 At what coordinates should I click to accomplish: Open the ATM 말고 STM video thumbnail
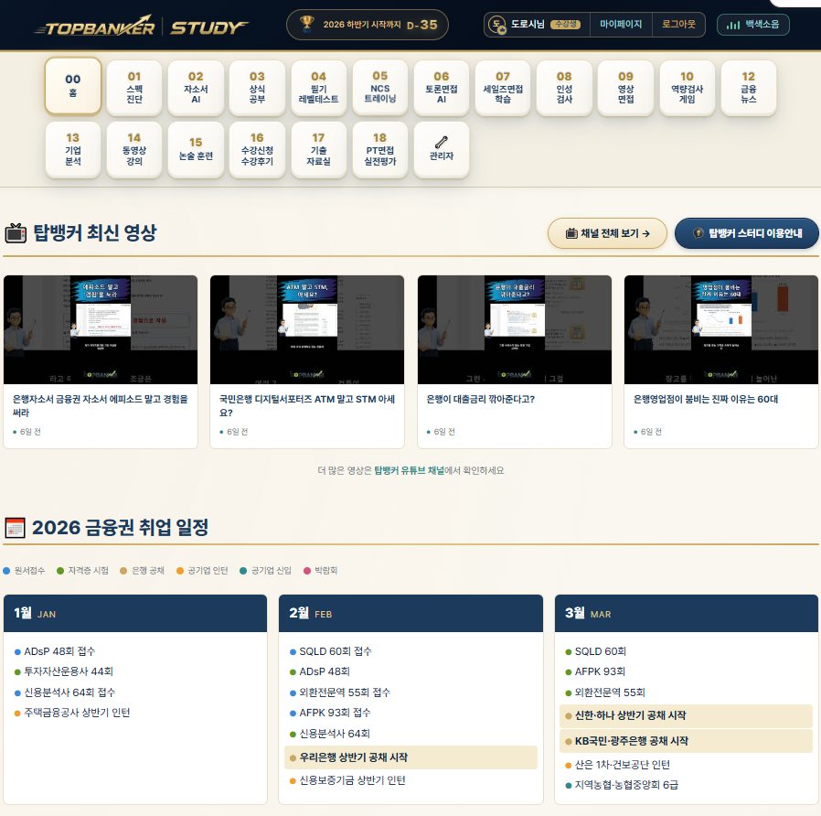tap(307, 329)
